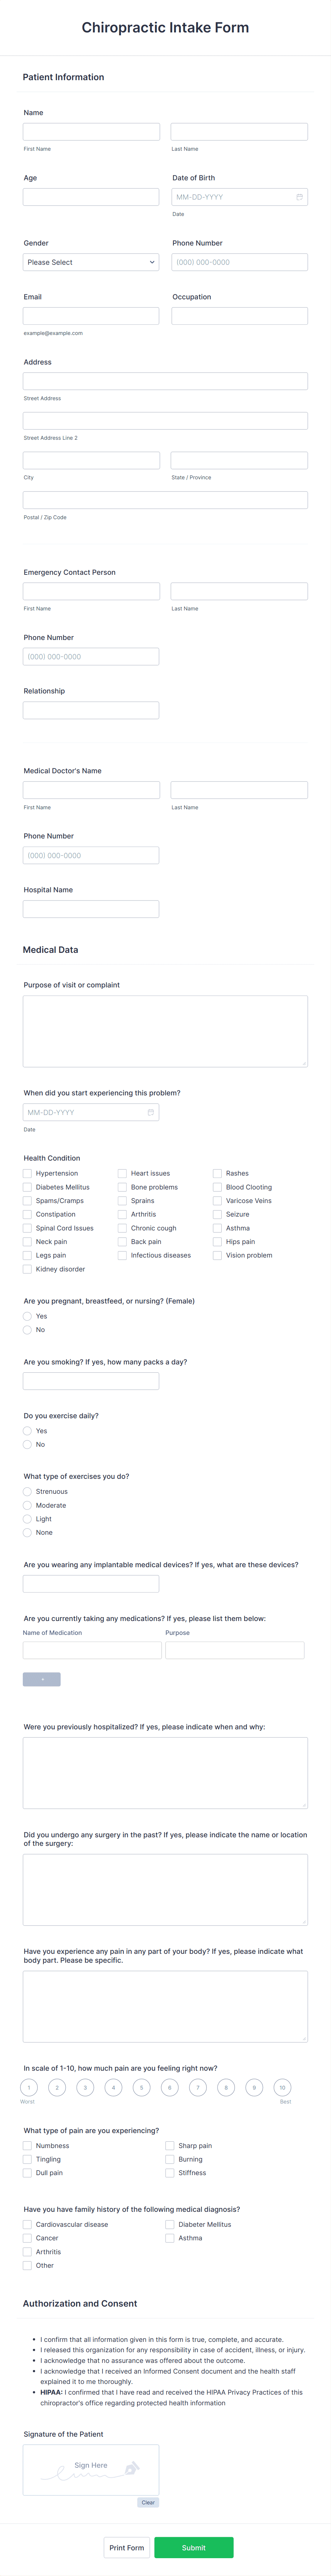Select pain scale rating 10
The height and width of the screenshot is (2576, 331).
click(282, 2087)
